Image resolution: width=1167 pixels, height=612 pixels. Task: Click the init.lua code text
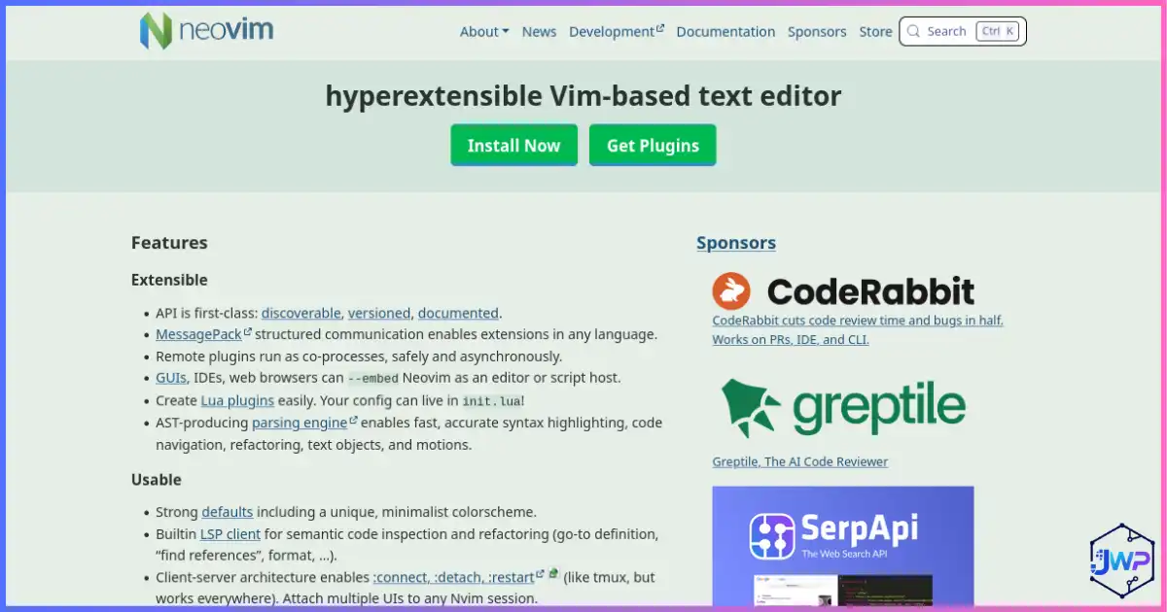point(491,400)
